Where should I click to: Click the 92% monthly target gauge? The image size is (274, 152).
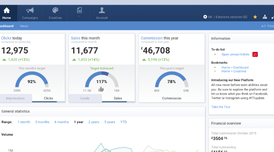[x=32, y=80]
